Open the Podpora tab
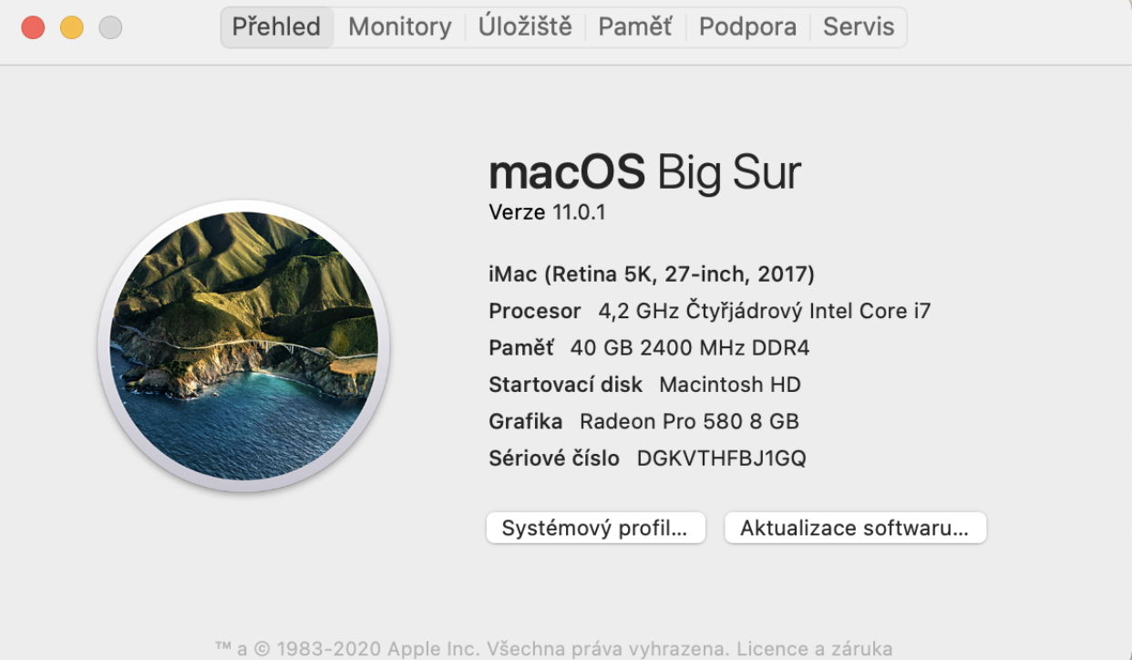The image size is (1132, 660). (x=747, y=27)
